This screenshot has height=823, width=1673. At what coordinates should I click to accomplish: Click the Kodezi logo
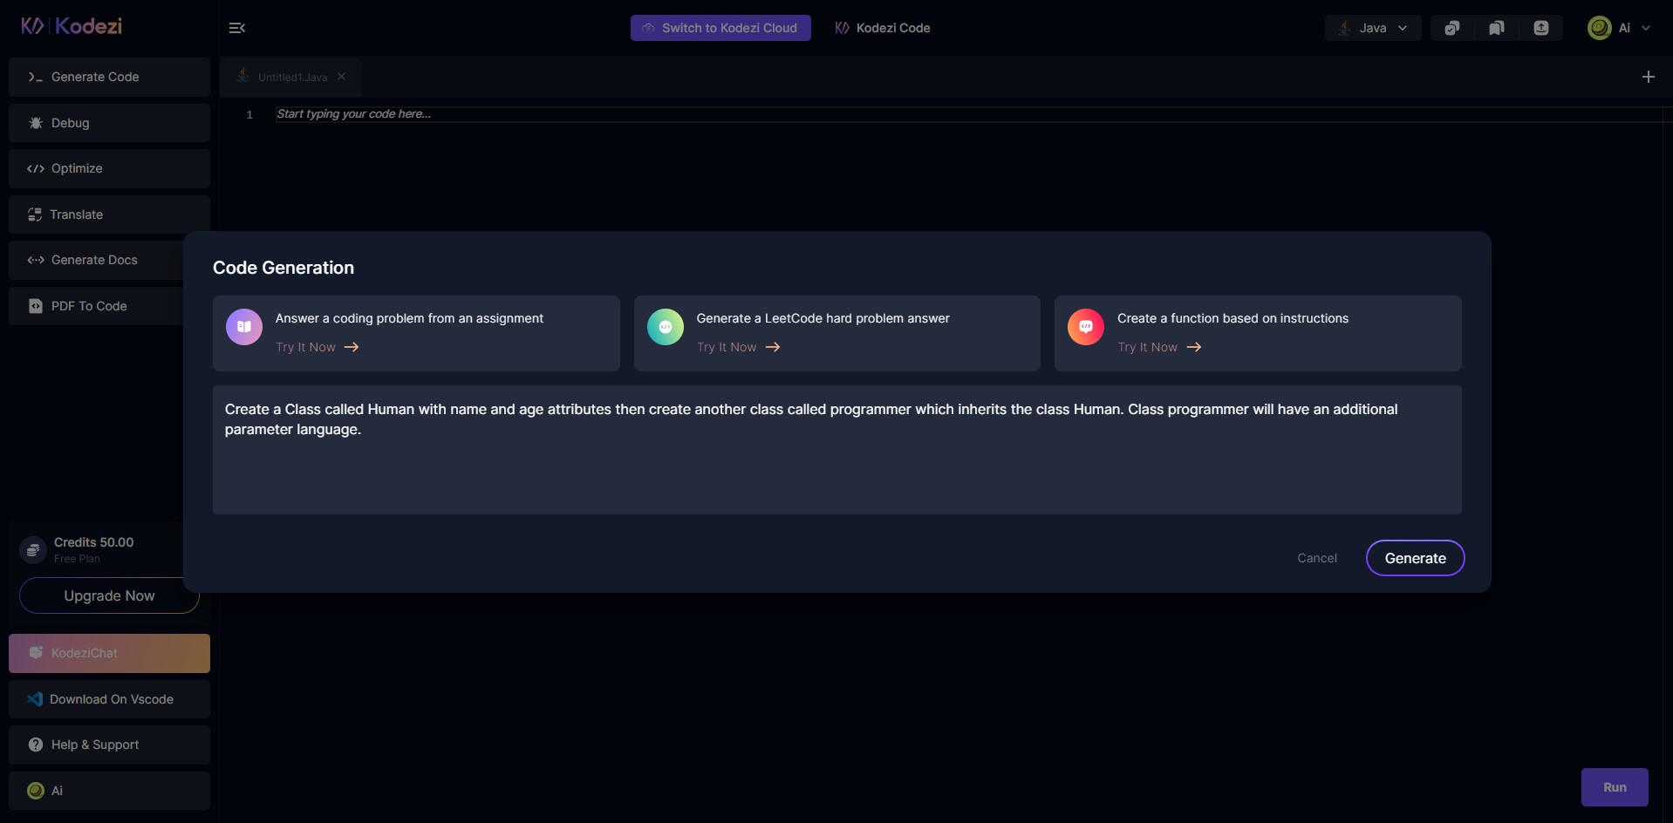tap(72, 26)
